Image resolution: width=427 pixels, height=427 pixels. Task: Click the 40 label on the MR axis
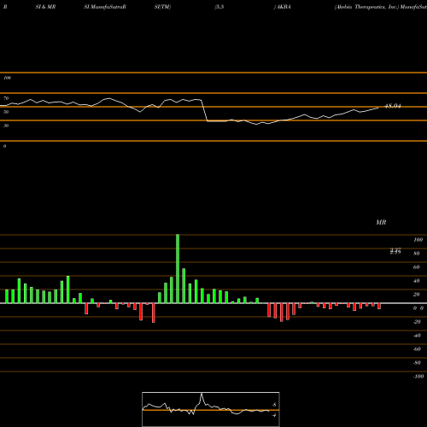point(417,281)
